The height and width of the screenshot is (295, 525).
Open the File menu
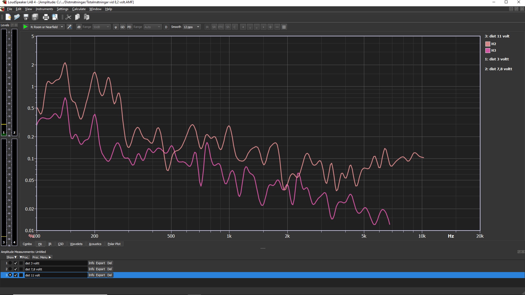tap(10, 9)
